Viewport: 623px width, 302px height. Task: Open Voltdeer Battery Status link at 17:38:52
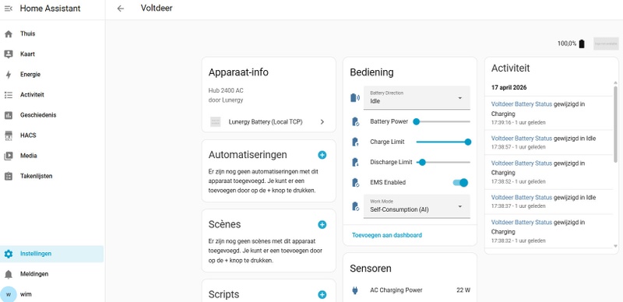coord(521,163)
